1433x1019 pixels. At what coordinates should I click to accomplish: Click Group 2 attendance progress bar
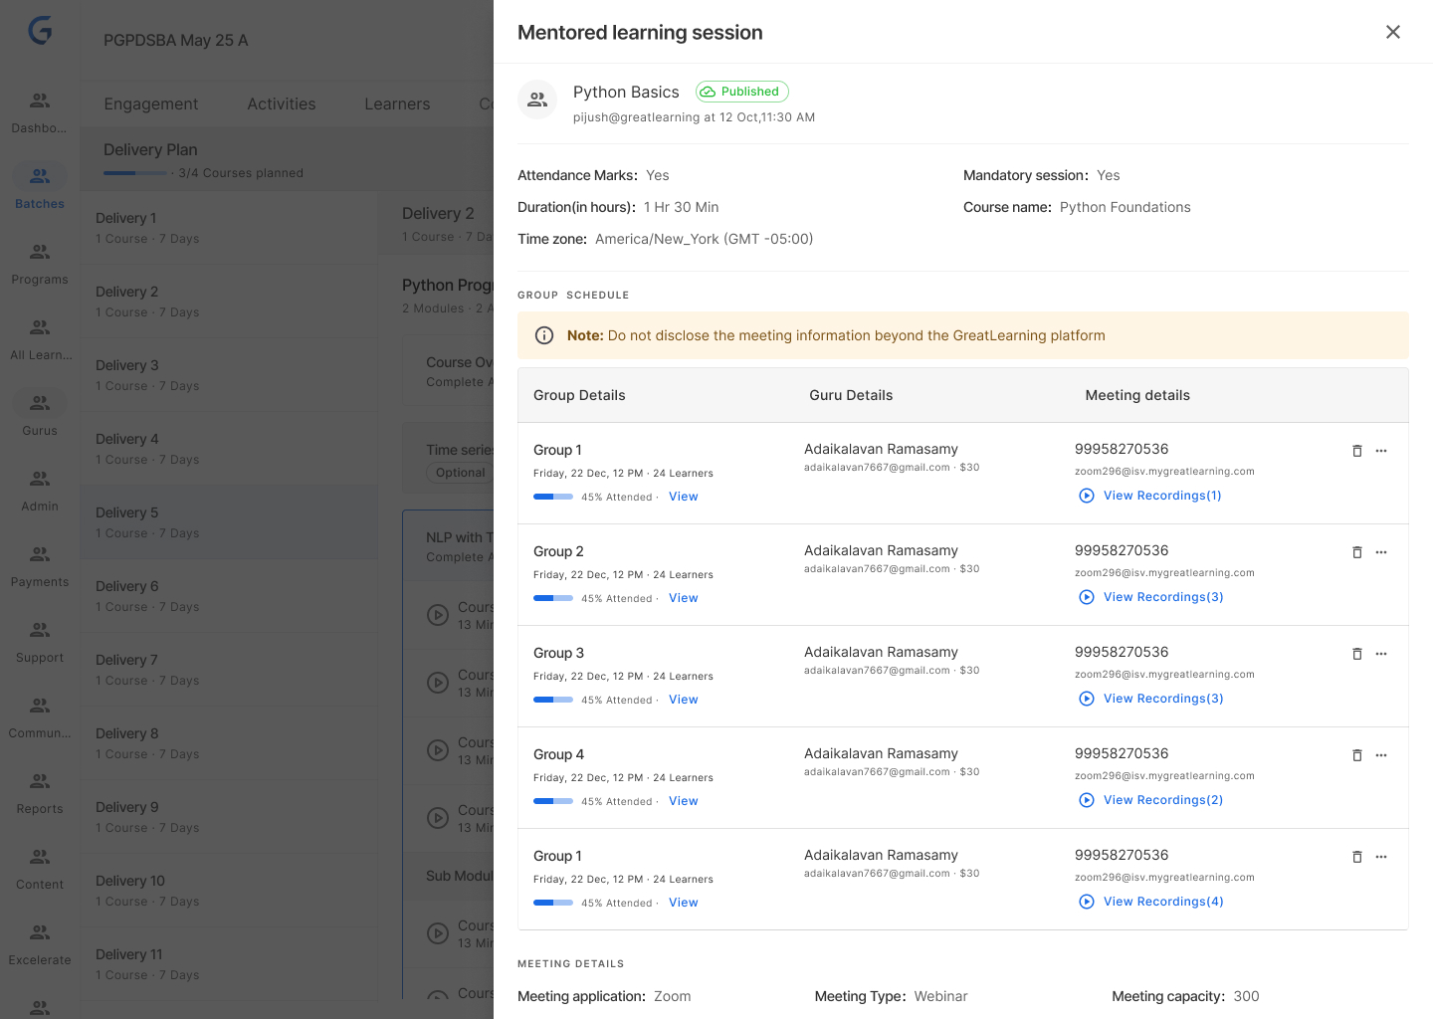[x=553, y=598]
